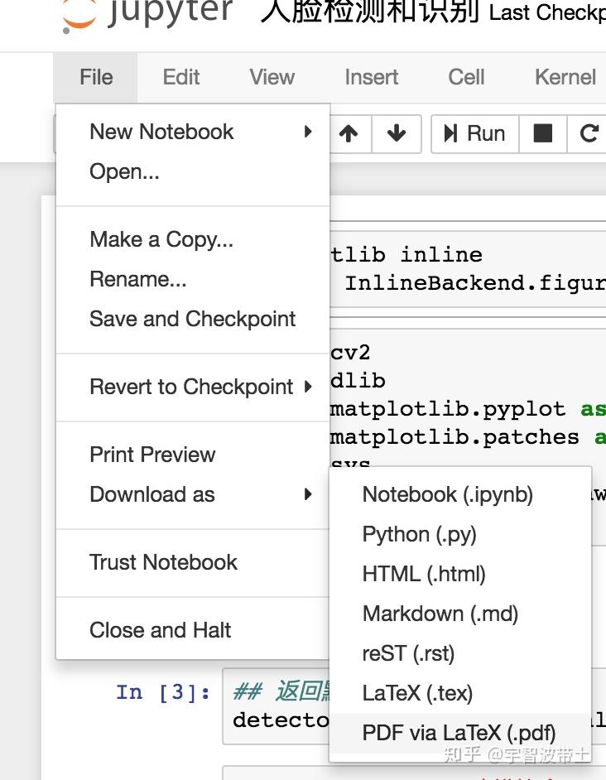Click the Run cell button

pos(474,133)
